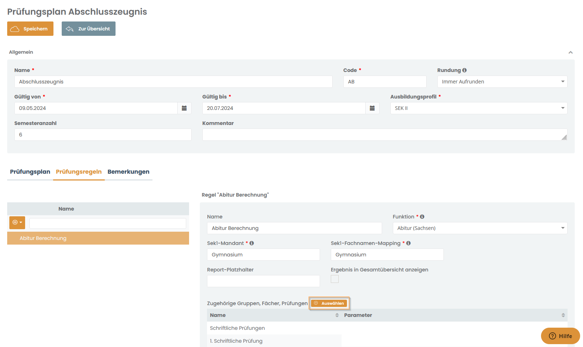Click the Sek1-Mandant info icon
The width and height of the screenshot is (583, 347).
point(252,243)
